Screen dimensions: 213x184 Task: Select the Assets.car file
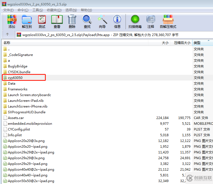pyautogui.click(x=13, y=118)
